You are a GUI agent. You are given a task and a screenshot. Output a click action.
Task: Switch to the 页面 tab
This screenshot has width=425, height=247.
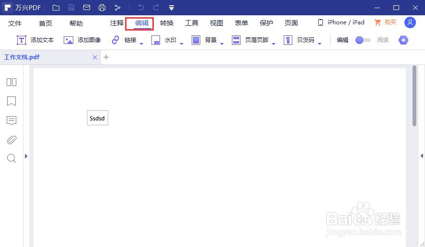pyautogui.click(x=291, y=23)
